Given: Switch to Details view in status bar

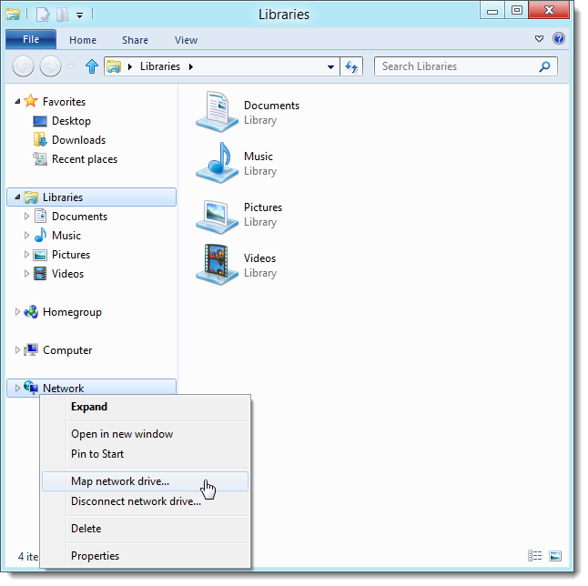Looking at the screenshot, I should (x=534, y=556).
